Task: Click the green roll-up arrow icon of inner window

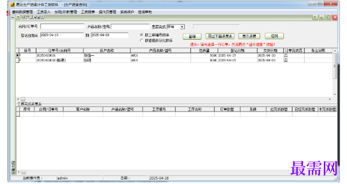Action: pyautogui.click(x=315, y=18)
